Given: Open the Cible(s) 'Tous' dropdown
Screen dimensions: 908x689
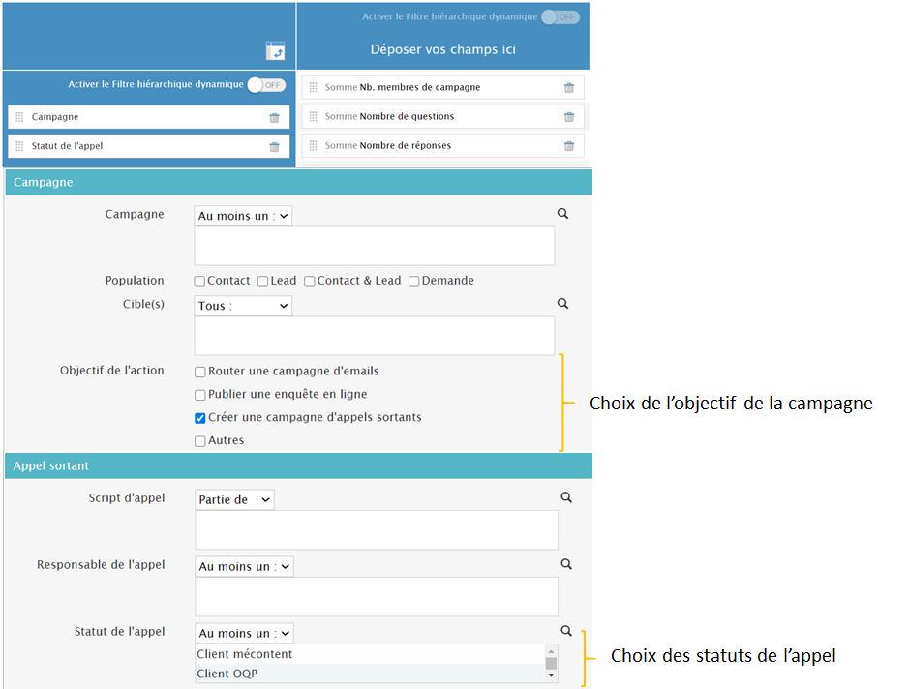Looking at the screenshot, I should [243, 306].
